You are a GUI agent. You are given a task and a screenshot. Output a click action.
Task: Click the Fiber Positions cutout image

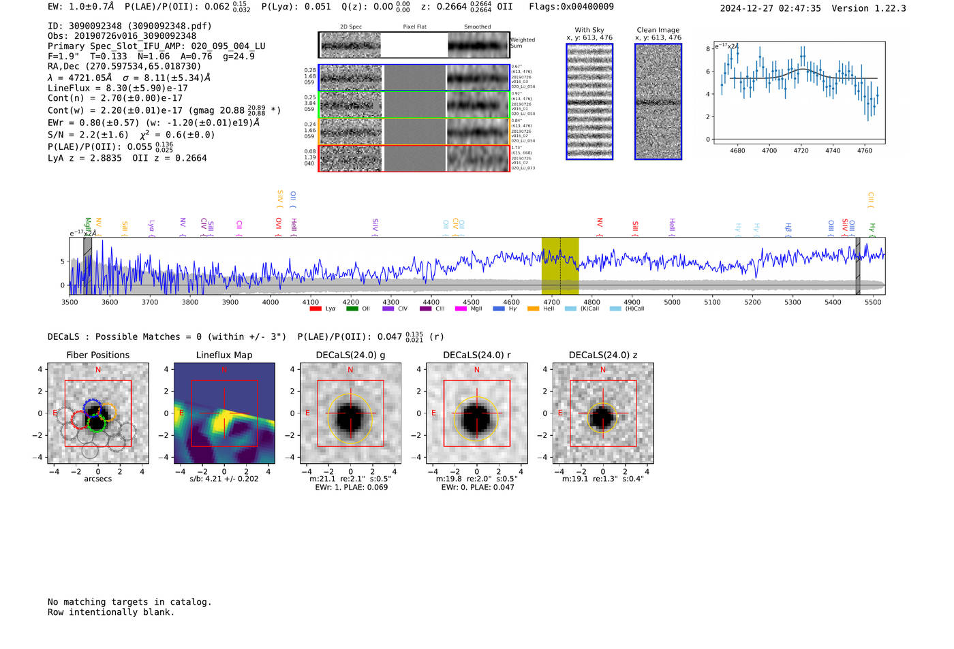98,413
